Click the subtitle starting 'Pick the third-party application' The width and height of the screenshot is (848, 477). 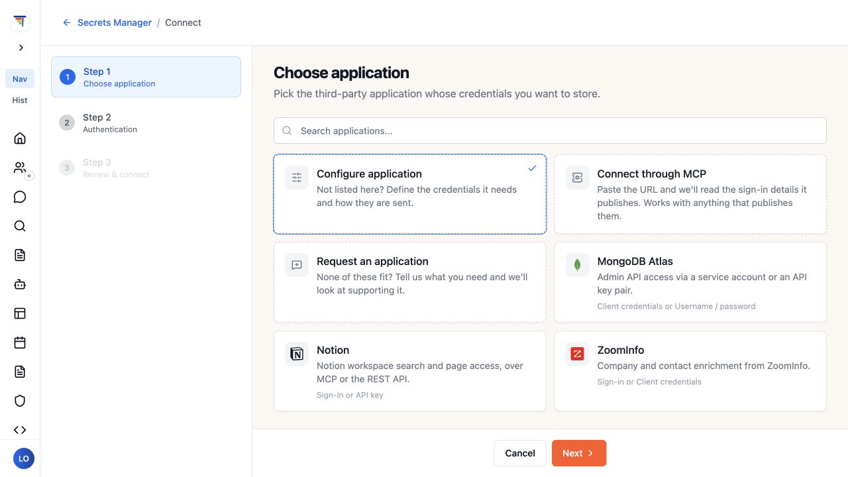437,93
